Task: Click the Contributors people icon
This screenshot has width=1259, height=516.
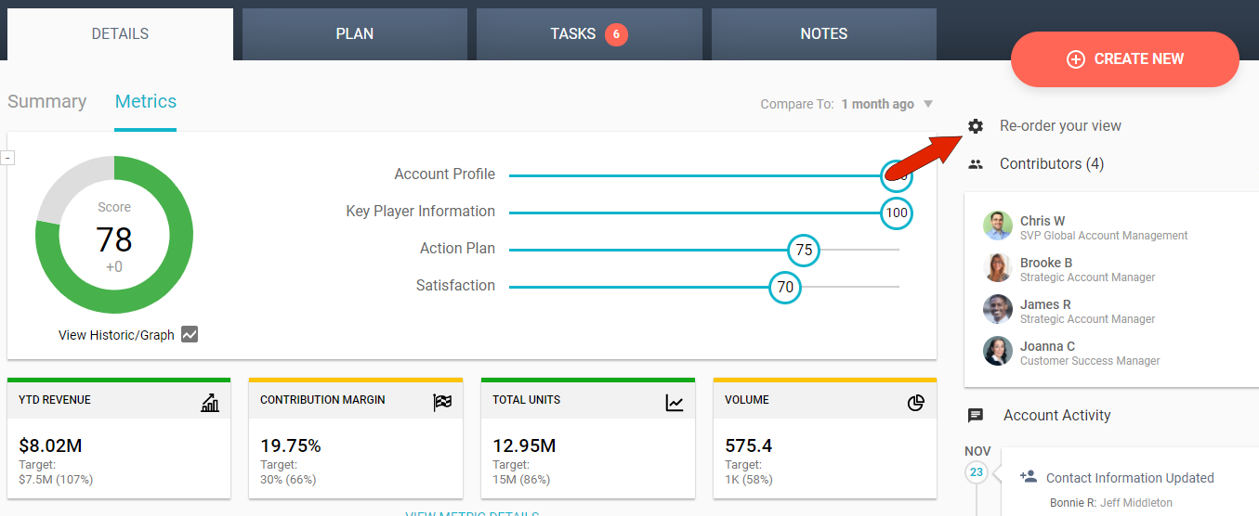Action: click(975, 164)
